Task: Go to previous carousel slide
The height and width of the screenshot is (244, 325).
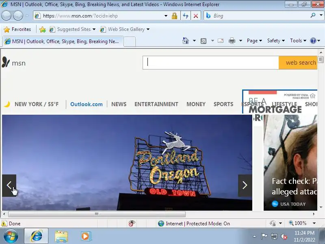Action: [x=9, y=185]
